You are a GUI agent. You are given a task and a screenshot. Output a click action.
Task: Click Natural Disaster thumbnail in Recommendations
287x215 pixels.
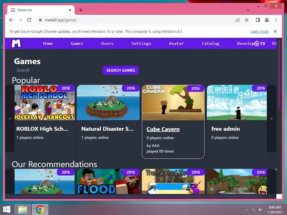pyautogui.click(x=45, y=181)
